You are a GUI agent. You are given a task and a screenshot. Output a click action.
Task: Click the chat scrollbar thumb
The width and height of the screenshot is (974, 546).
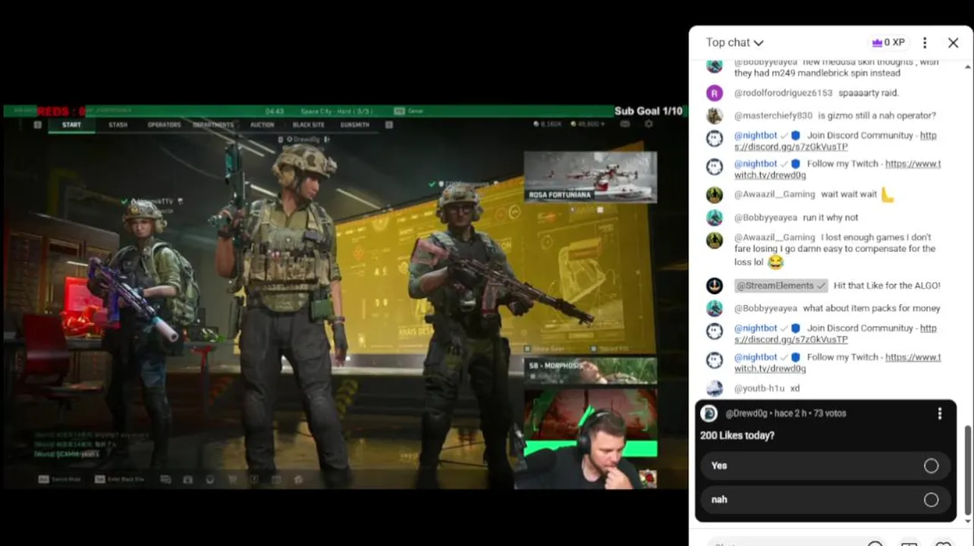(967, 470)
